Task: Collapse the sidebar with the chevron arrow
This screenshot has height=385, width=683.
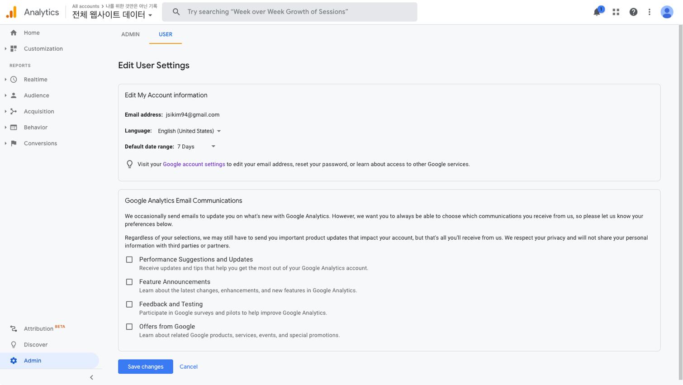Action: [92, 377]
